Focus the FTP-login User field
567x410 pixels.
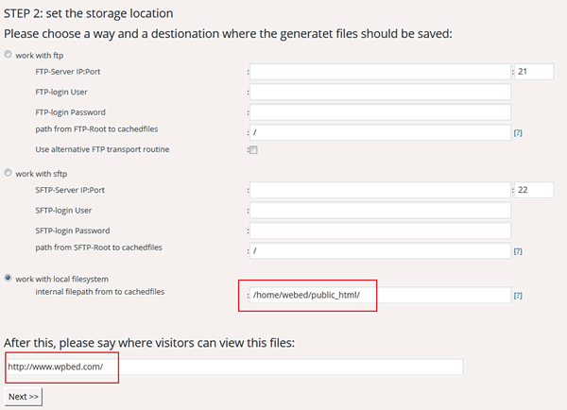point(381,92)
